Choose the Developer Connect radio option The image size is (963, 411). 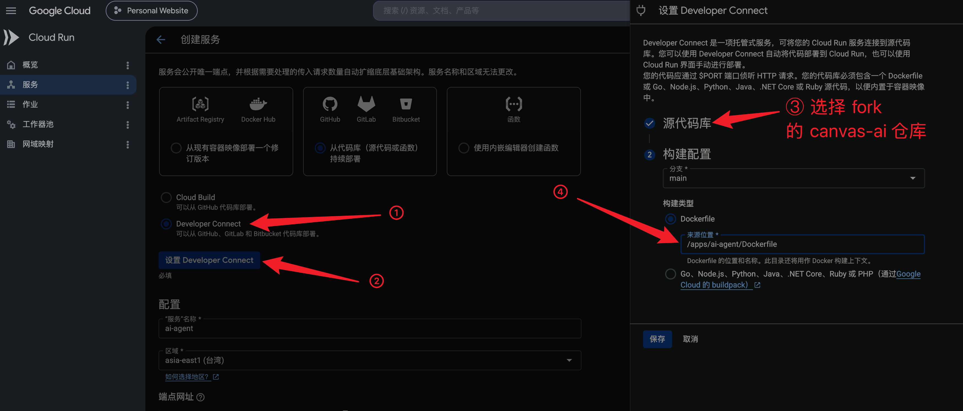(x=166, y=224)
